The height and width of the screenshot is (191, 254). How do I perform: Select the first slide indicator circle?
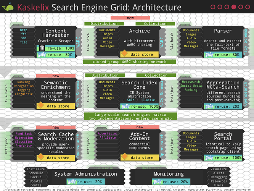click(x=213, y=7)
